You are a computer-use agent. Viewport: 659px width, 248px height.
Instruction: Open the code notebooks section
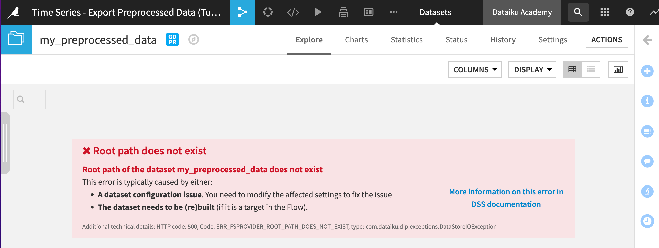pos(292,12)
